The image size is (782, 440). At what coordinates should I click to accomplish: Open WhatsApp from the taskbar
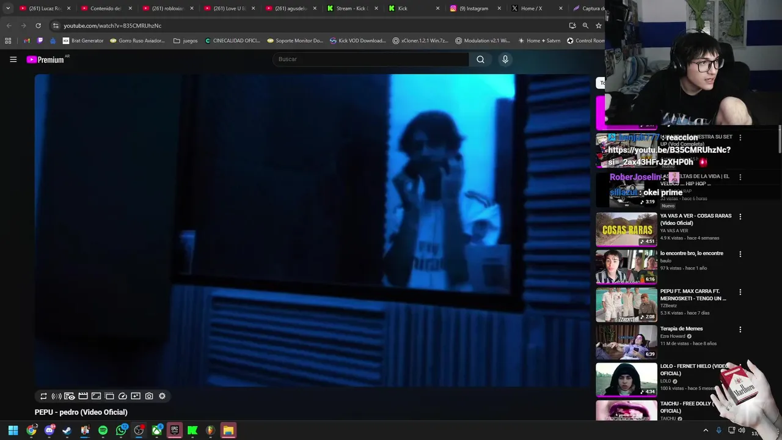coord(121,430)
